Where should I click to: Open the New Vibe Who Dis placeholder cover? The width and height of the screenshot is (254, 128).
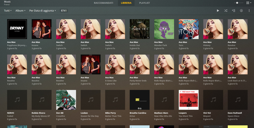(x=164, y=100)
